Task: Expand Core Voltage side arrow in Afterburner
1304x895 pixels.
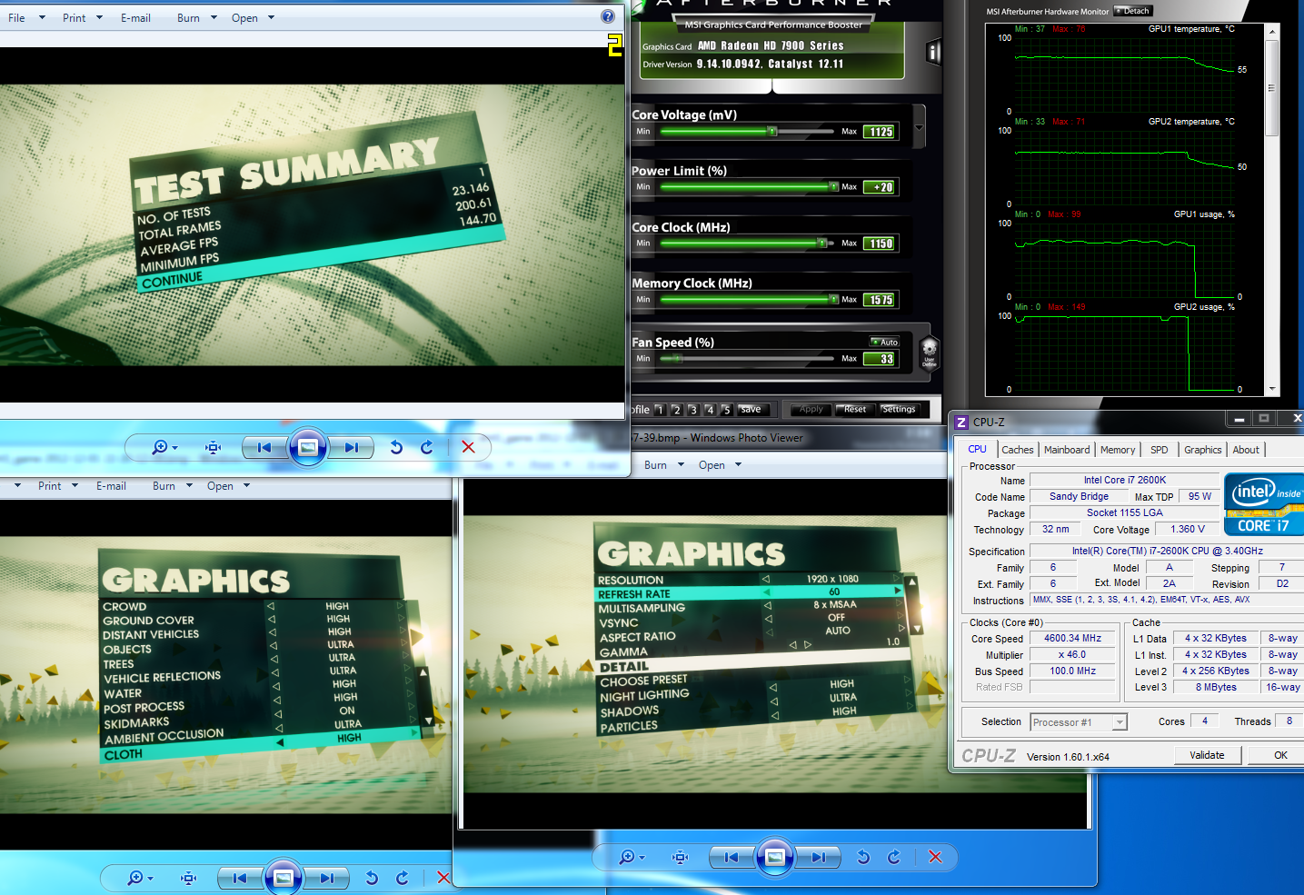Action: click(x=919, y=127)
